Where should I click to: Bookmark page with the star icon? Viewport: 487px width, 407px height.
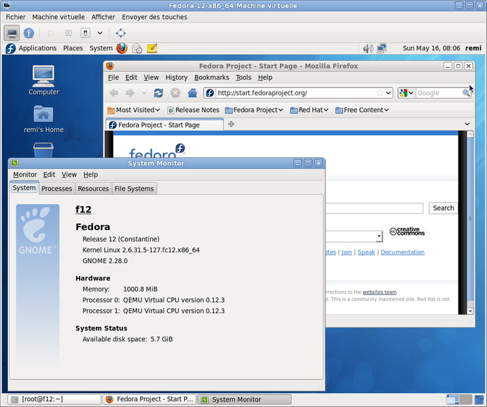(x=380, y=93)
